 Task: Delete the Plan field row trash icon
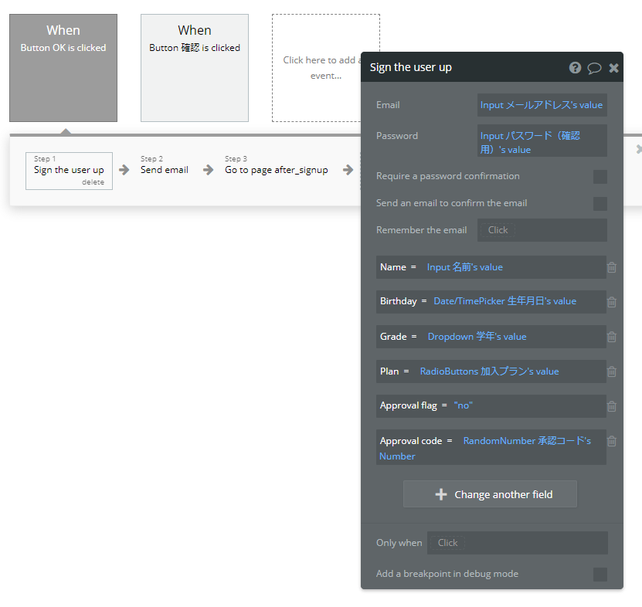coord(612,371)
